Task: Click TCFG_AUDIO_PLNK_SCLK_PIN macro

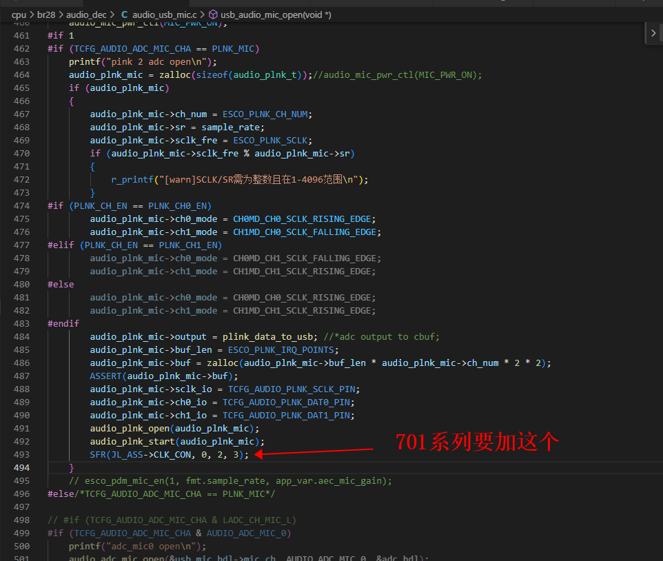Action: tap(292, 389)
